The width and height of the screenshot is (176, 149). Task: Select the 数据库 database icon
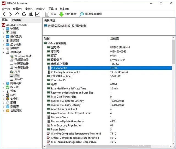pos(7,107)
